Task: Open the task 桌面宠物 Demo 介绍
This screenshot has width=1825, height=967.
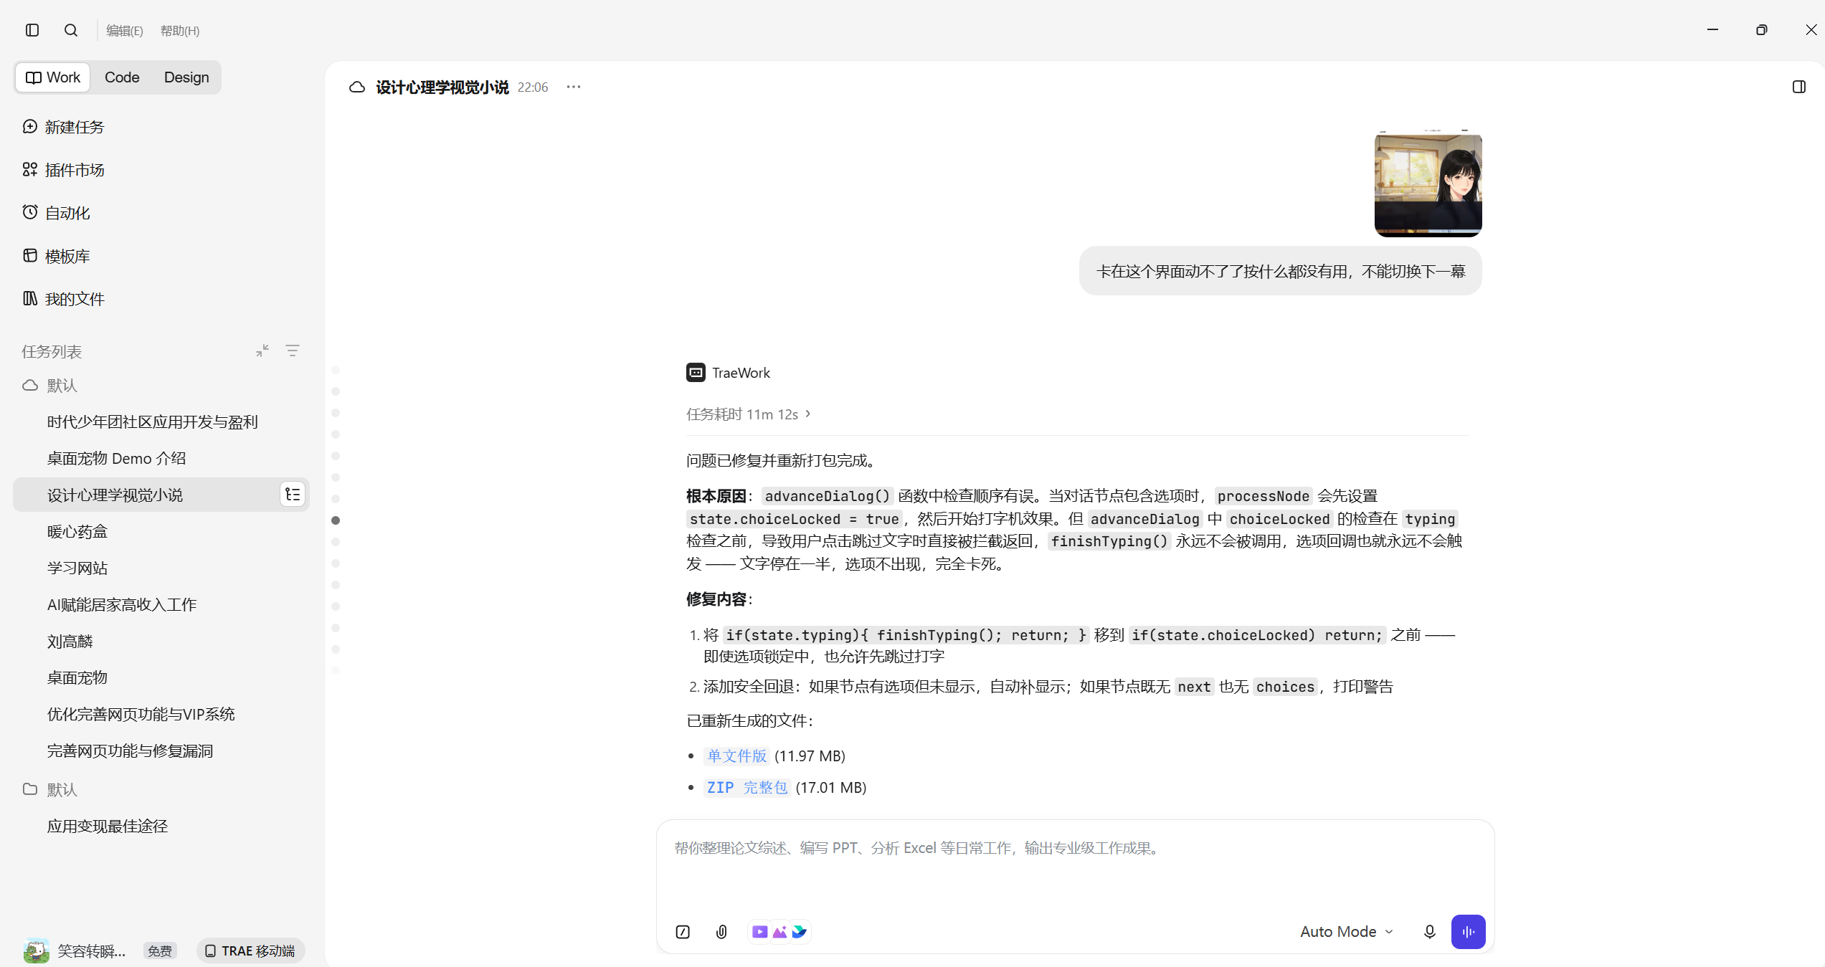Action: point(161,458)
